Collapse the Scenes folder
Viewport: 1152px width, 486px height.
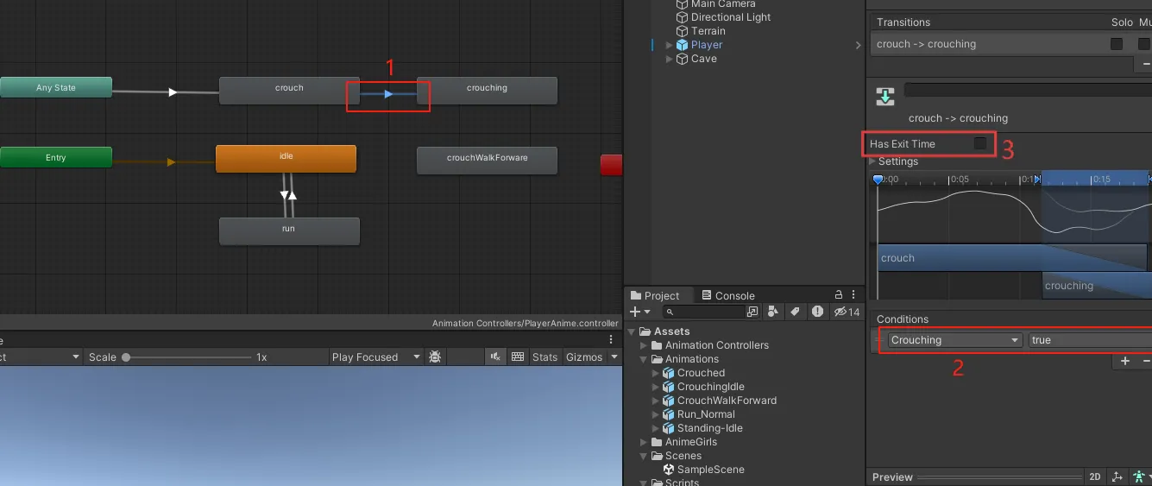point(644,456)
